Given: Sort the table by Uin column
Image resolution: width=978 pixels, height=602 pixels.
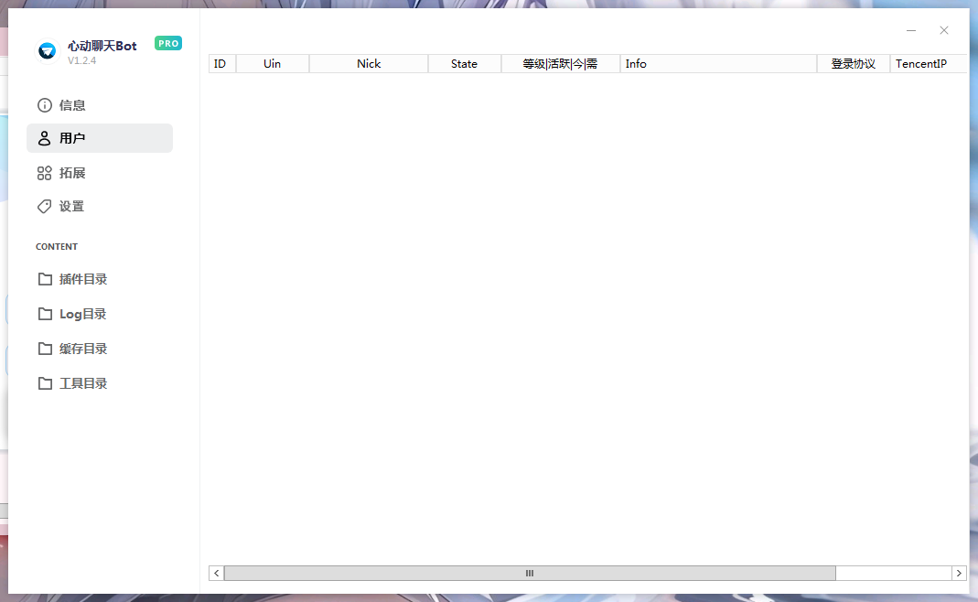Looking at the screenshot, I should tap(272, 64).
